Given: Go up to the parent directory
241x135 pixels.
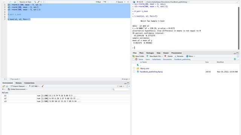Looking at the screenshot, I should pos(138,65).
